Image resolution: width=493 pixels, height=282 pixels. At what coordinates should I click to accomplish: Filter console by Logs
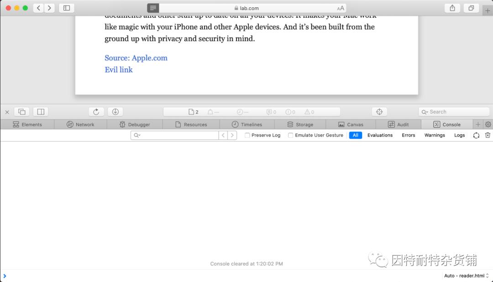[x=459, y=135]
